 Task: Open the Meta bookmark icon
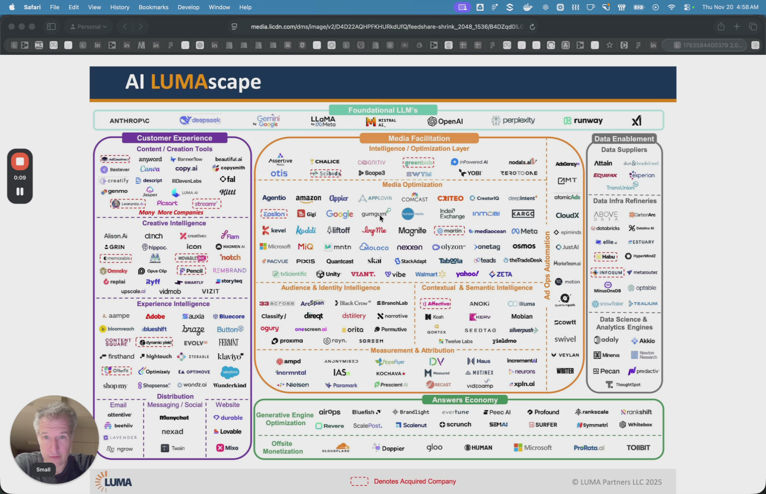[x=54, y=45]
